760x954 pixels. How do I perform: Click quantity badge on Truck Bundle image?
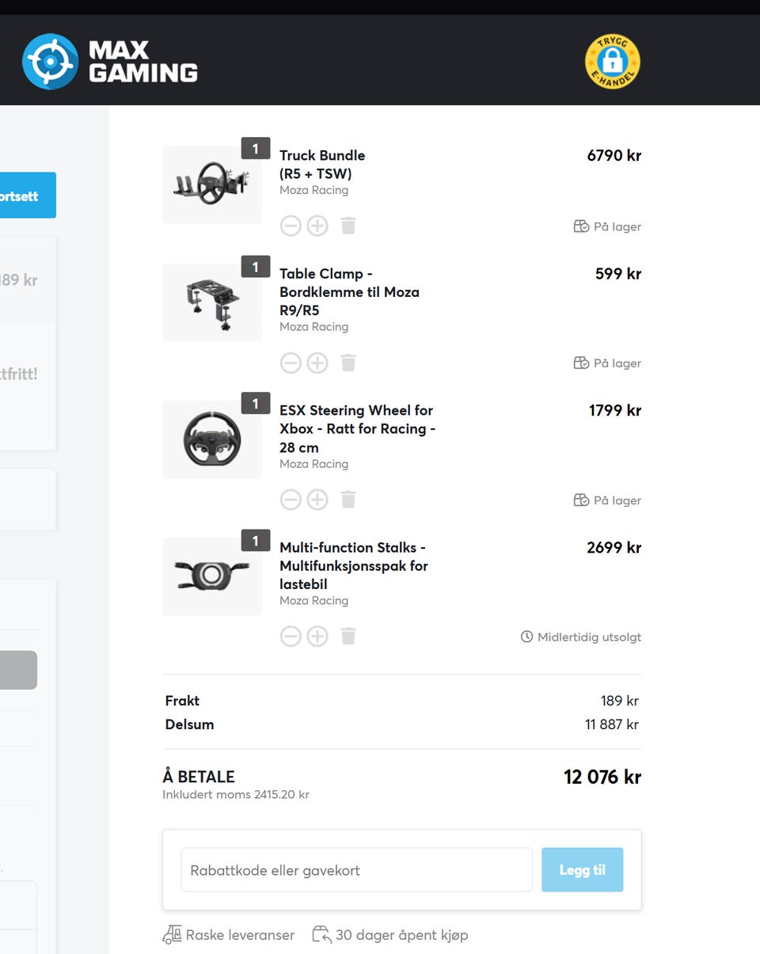pyautogui.click(x=256, y=148)
